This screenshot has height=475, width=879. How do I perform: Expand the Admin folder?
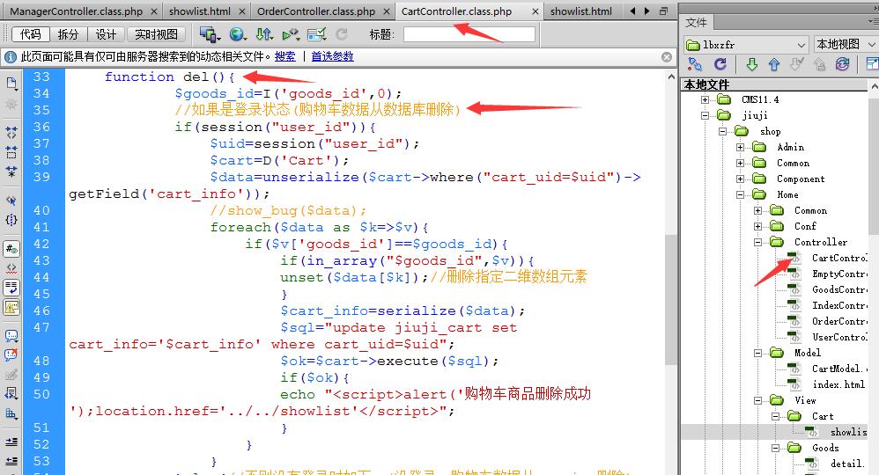click(x=741, y=147)
